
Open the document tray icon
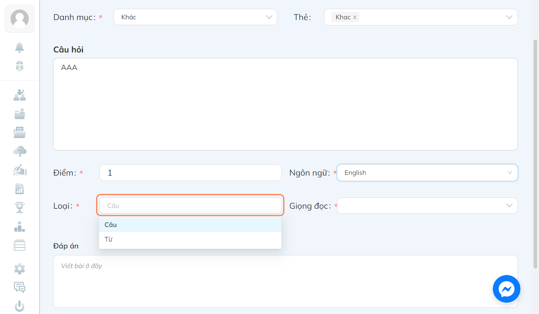(x=20, y=133)
